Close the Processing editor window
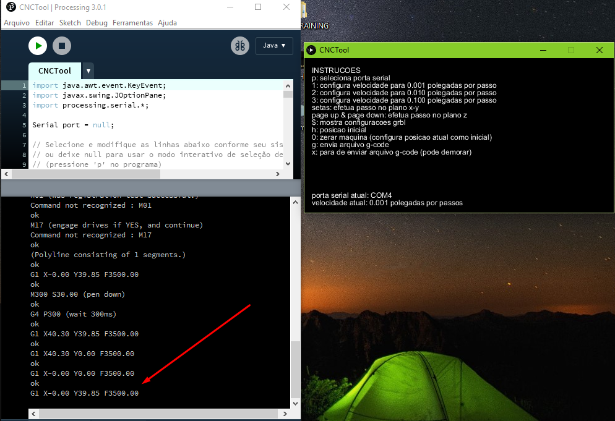The width and height of the screenshot is (615, 421). point(286,7)
